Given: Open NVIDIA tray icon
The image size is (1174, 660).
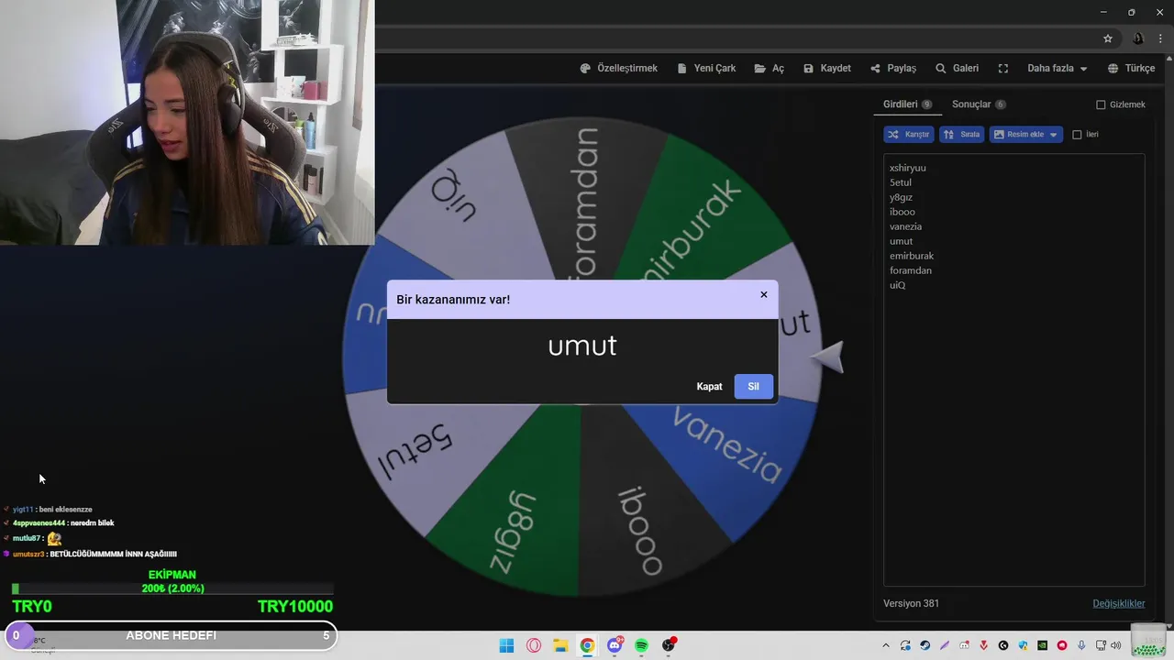Looking at the screenshot, I should (1042, 645).
